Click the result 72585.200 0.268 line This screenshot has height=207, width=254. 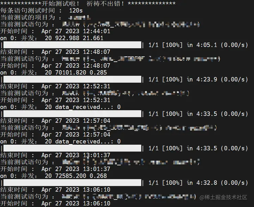(x=54, y=176)
